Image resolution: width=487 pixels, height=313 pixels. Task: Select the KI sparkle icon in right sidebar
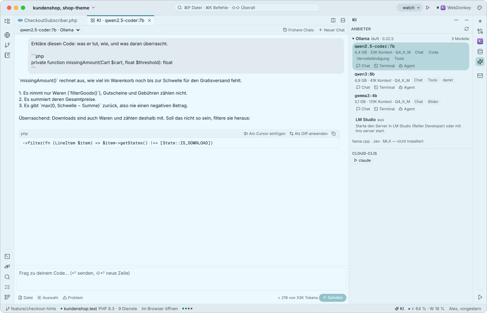[480, 62]
